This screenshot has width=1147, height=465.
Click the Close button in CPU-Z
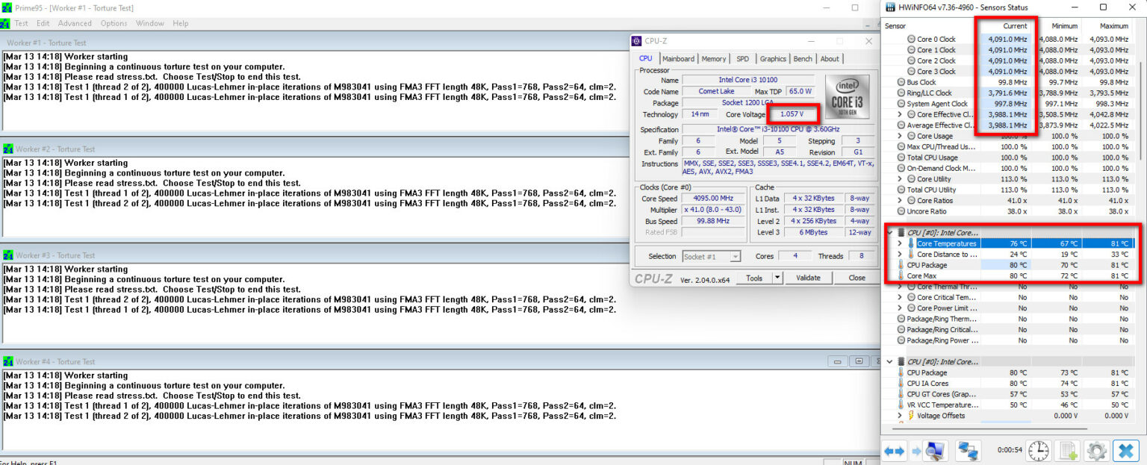(857, 277)
